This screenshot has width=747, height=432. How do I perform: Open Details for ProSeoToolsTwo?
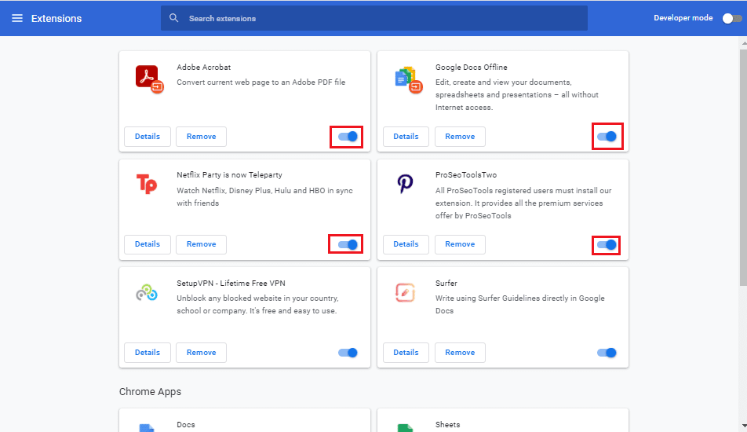click(x=406, y=244)
